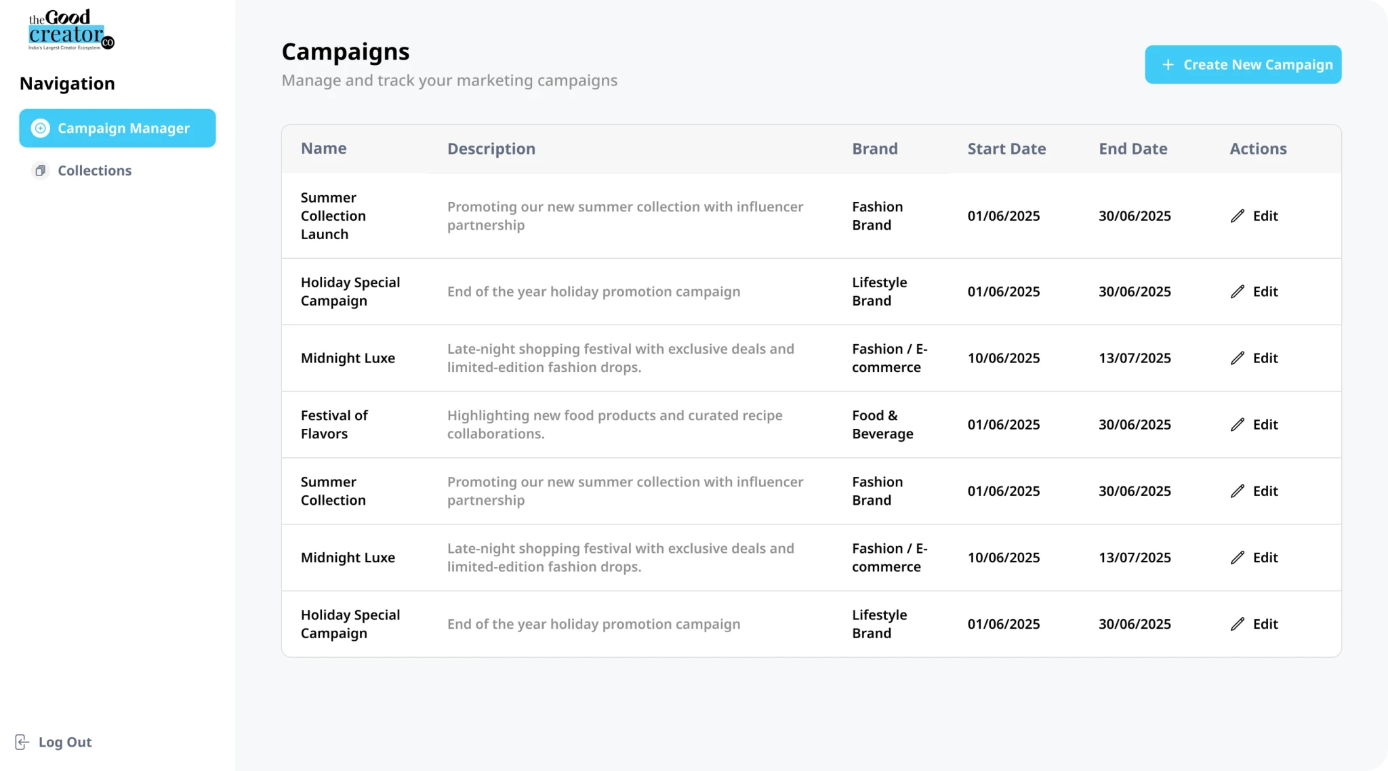Click pencil icon in first Midnight Luxe row
The width and height of the screenshot is (1388, 771).
pyautogui.click(x=1238, y=358)
